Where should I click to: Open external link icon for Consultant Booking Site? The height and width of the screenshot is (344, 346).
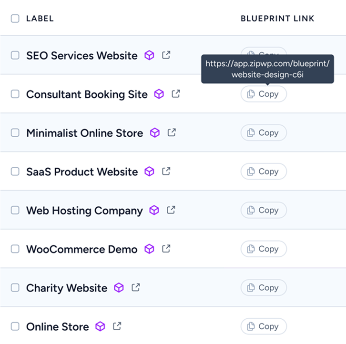click(176, 94)
